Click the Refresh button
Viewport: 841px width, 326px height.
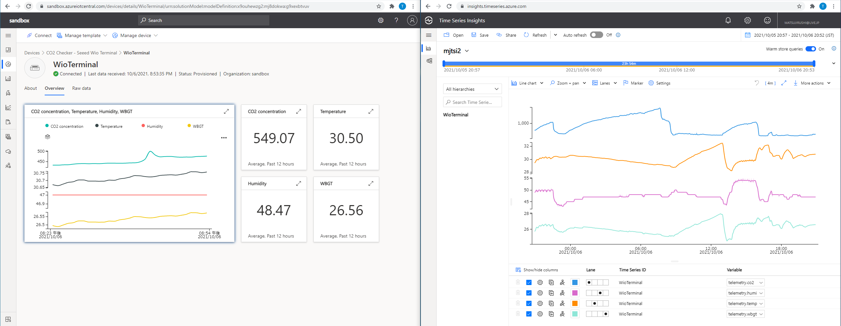coord(535,35)
